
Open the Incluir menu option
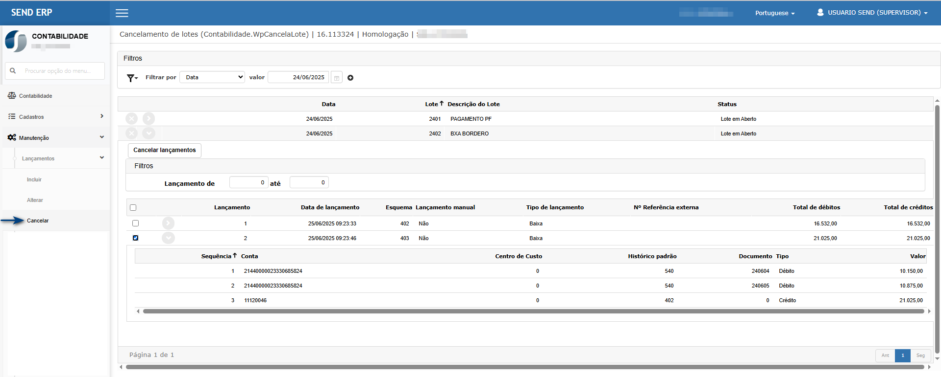pos(34,179)
